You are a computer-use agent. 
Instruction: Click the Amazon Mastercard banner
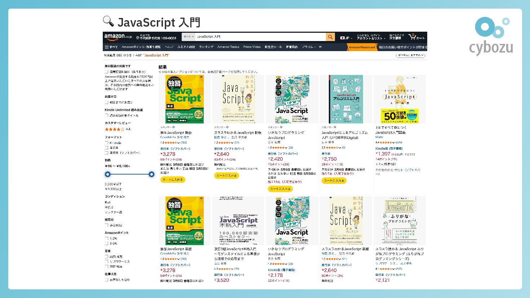(x=362, y=47)
